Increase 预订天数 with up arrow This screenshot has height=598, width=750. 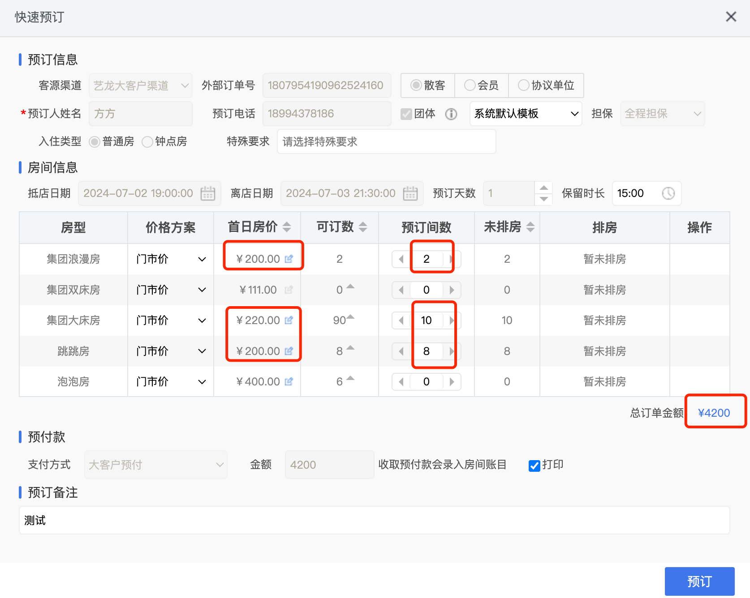543,188
